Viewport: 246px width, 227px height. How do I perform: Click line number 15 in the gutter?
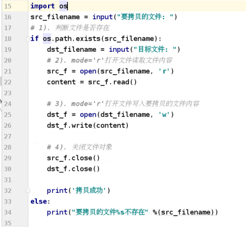click(7, 6)
